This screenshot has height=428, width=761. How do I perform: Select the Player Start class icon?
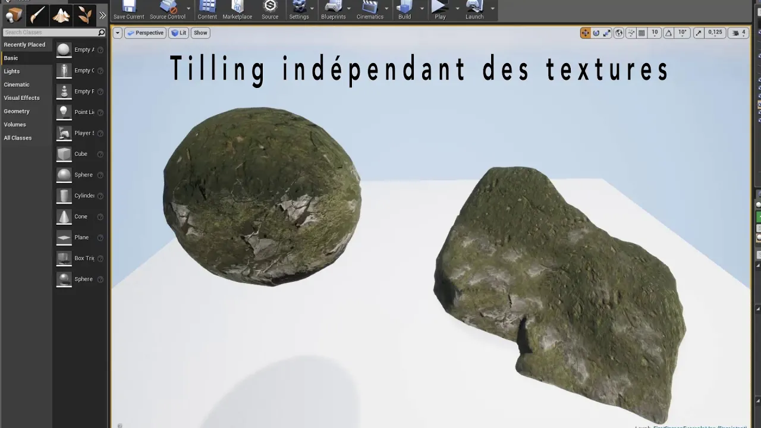64,133
